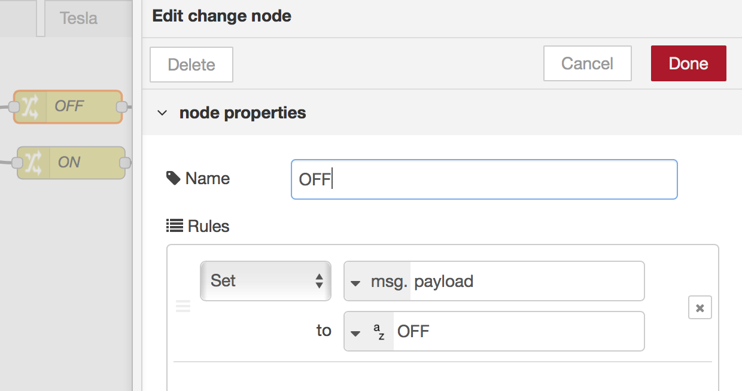
Task: Click the payload property text field
Action: 527,281
